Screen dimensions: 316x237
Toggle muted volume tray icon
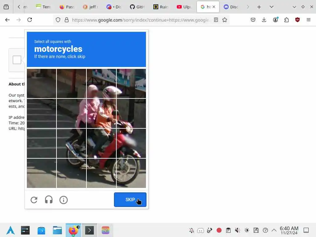coord(237,230)
